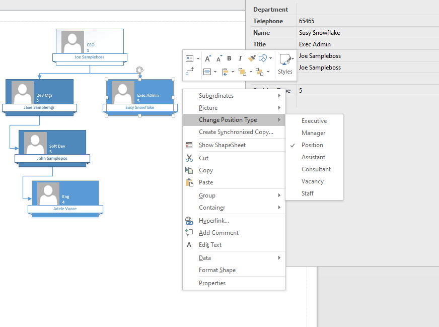Set position type to Vacancy
439x327 pixels.
(x=314, y=181)
